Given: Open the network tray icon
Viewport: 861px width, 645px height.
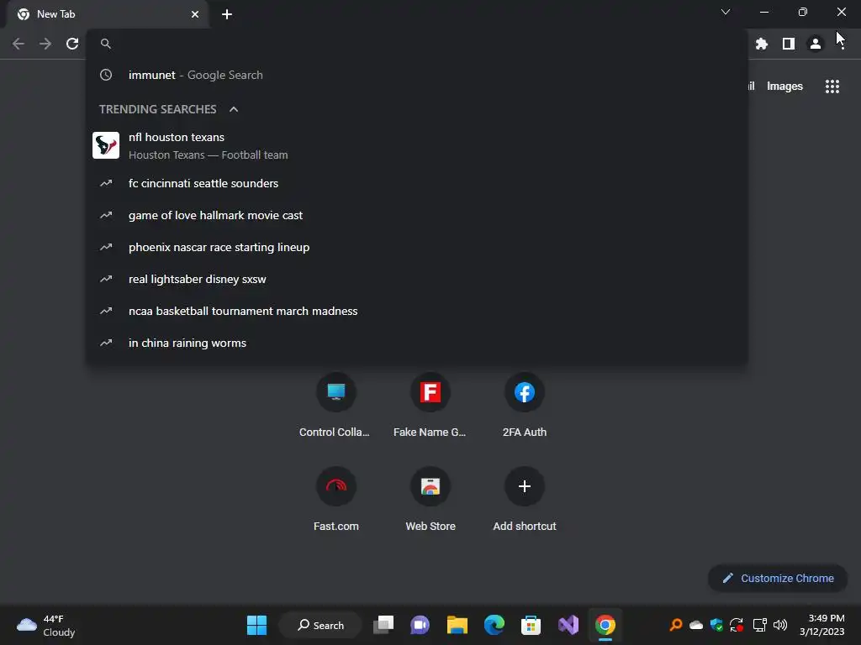Looking at the screenshot, I should 760,625.
